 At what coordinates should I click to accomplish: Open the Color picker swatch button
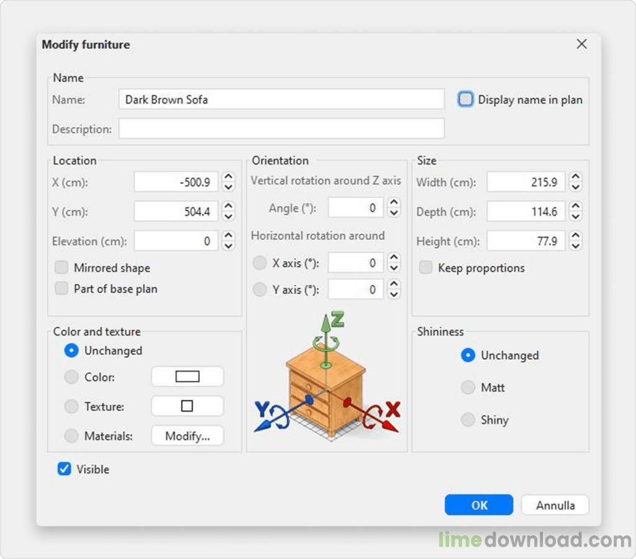pyautogui.click(x=188, y=377)
